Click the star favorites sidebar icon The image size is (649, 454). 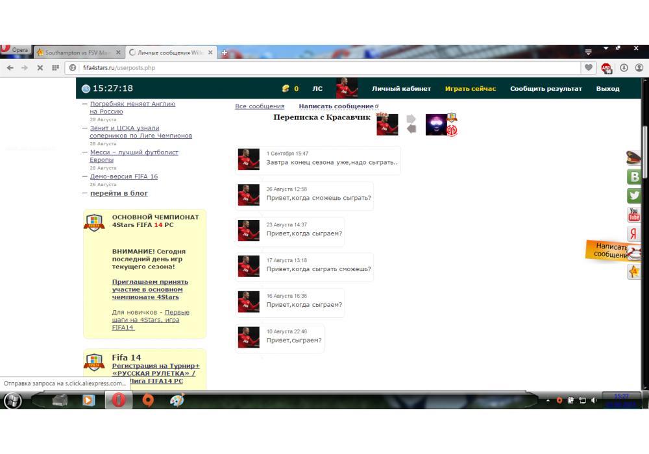[x=633, y=272]
